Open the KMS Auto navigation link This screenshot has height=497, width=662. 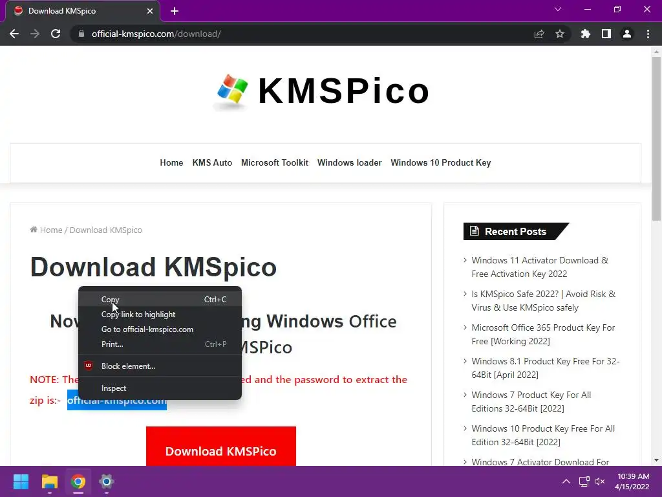click(212, 162)
